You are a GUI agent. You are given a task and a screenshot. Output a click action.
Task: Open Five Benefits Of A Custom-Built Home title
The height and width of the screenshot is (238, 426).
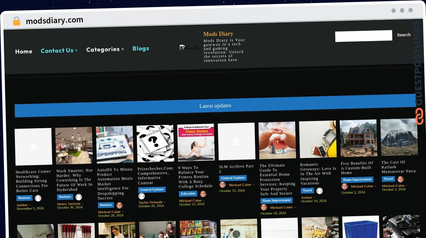click(x=357, y=168)
